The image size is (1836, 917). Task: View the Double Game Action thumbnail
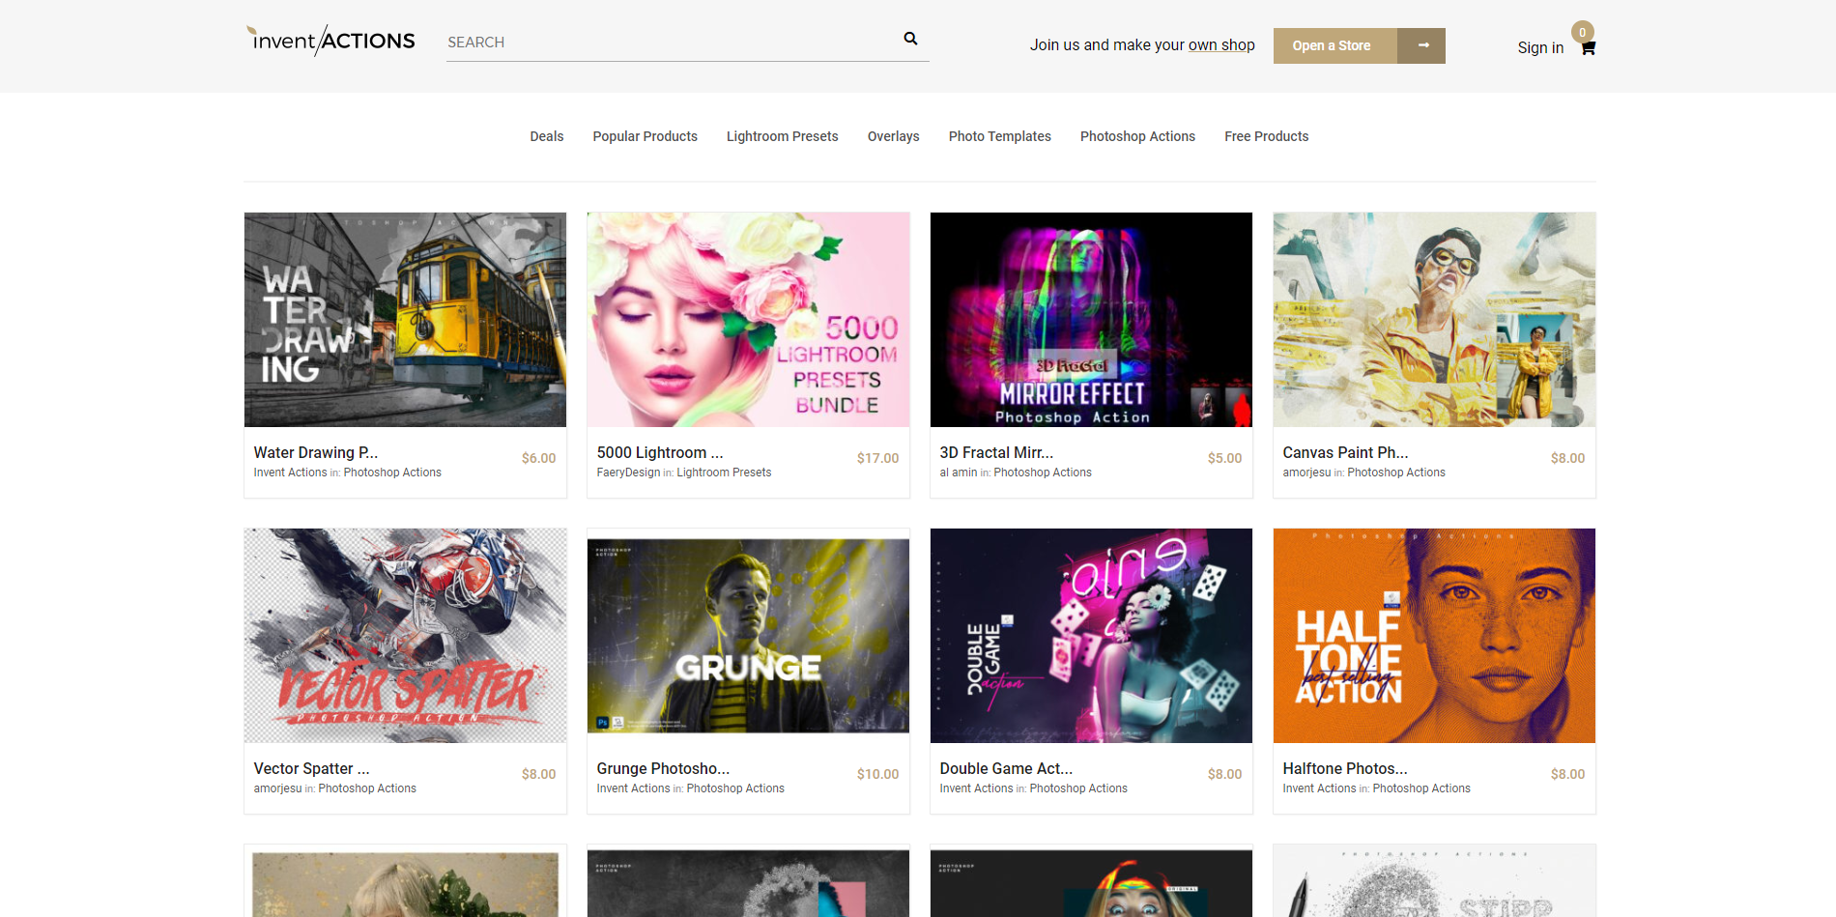click(x=1091, y=636)
